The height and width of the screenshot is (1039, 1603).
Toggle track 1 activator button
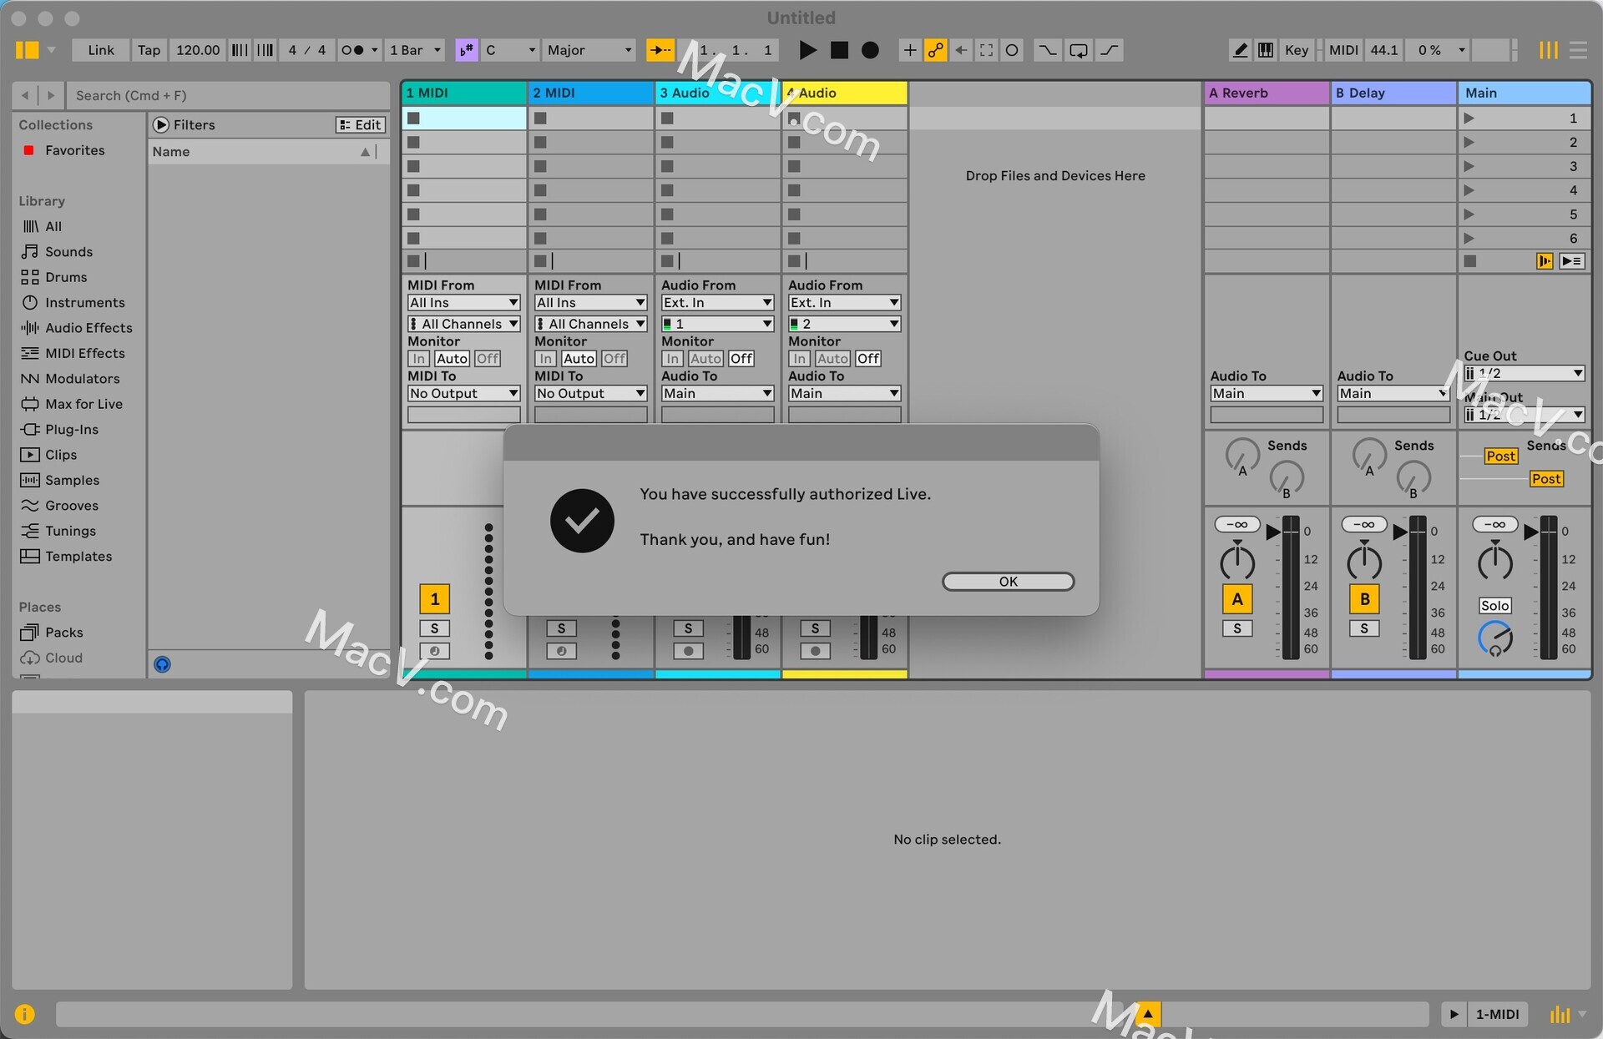(x=434, y=598)
